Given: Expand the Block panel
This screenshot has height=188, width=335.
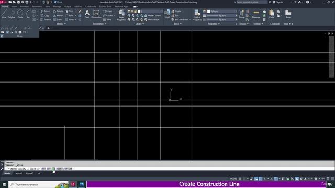Looking at the screenshot, I should (x=177, y=24).
